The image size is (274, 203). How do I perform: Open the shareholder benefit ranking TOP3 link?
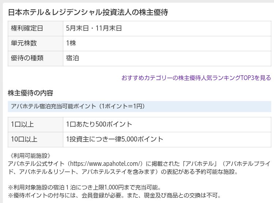(196, 78)
